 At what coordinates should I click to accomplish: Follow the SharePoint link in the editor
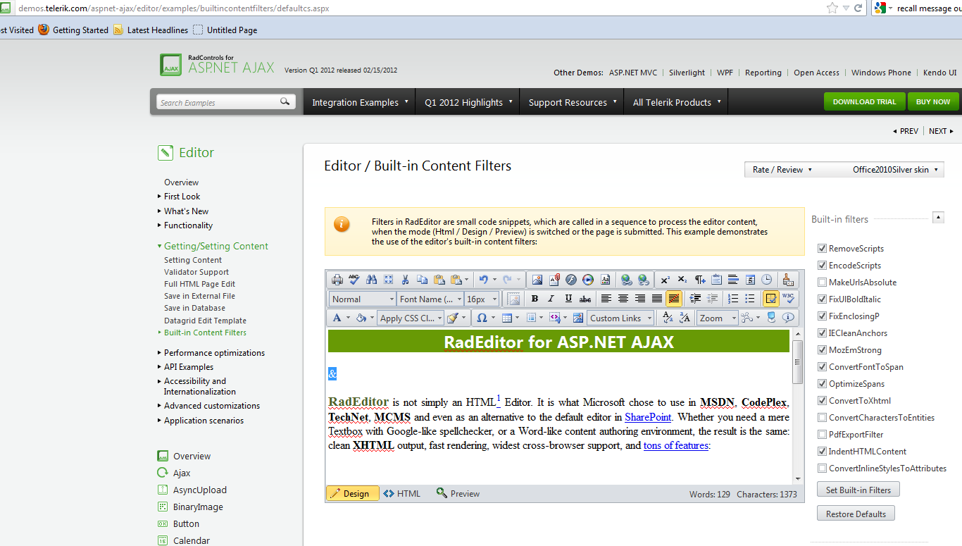(x=648, y=417)
